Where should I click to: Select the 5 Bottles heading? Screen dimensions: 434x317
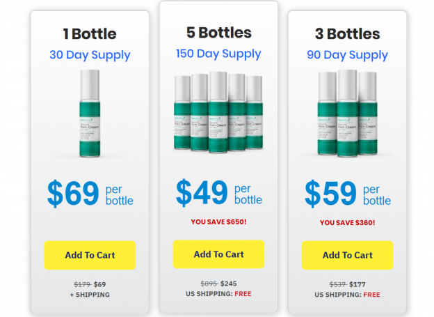(218, 33)
